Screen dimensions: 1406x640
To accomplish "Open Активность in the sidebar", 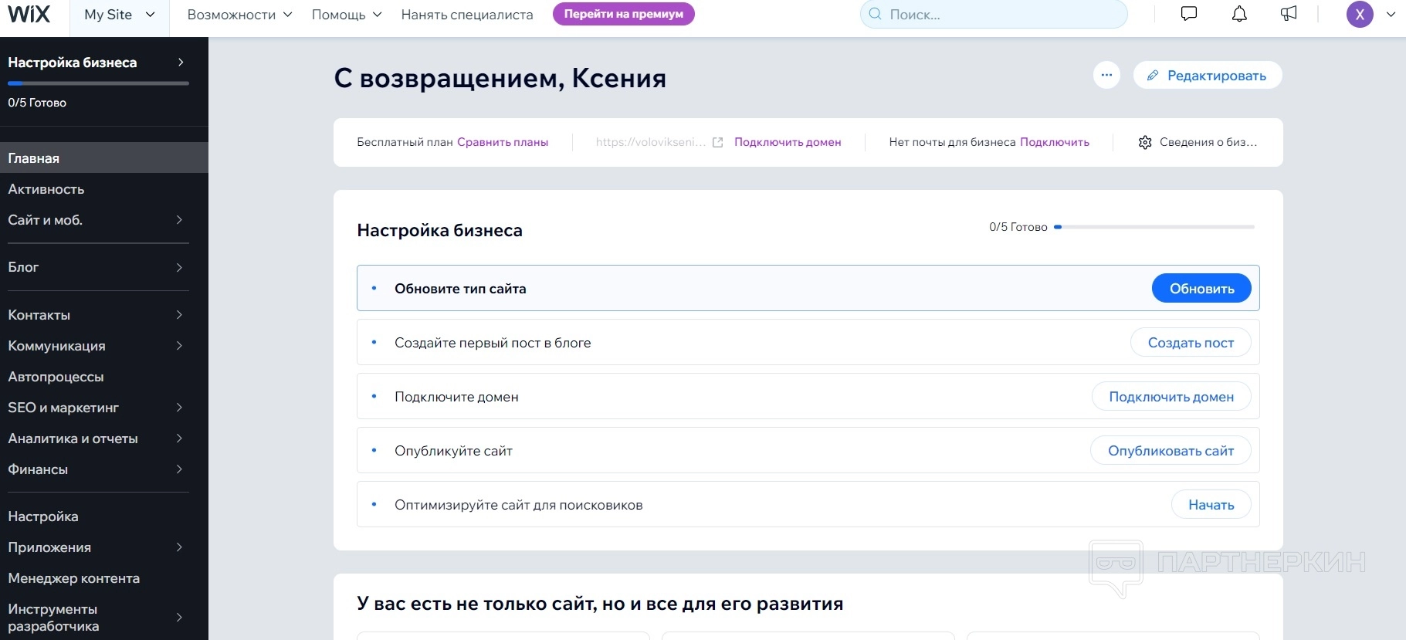I will (46, 189).
